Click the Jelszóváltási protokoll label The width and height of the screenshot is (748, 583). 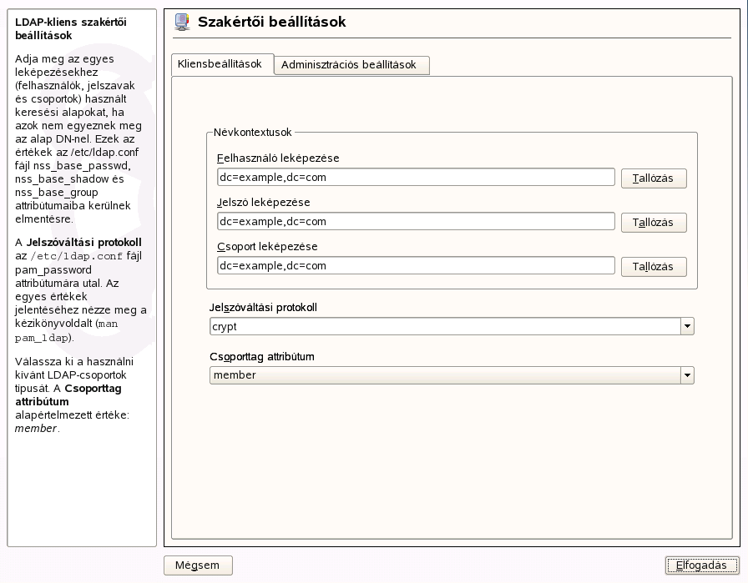click(x=263, y=308)
